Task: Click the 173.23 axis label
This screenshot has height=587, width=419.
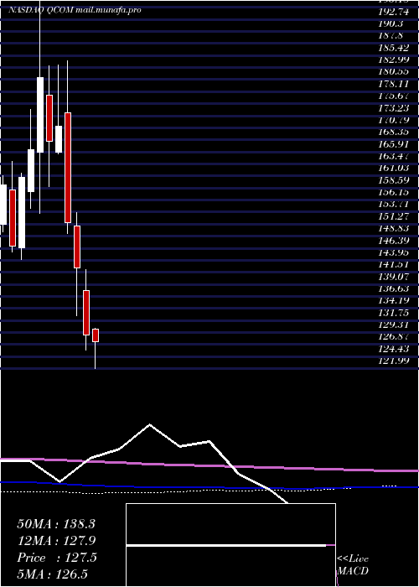Action: pyautogui.click(x=394, y=108)
